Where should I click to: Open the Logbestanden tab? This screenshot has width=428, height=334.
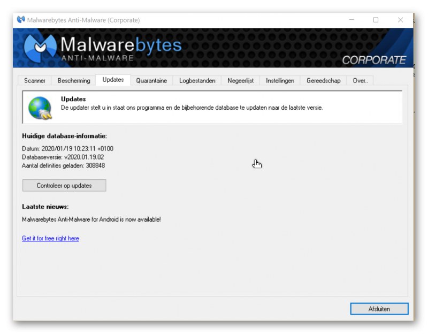[197, 81]
